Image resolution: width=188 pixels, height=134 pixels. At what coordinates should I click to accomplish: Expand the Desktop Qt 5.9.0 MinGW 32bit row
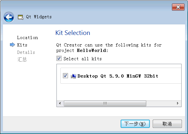point(121,76)
